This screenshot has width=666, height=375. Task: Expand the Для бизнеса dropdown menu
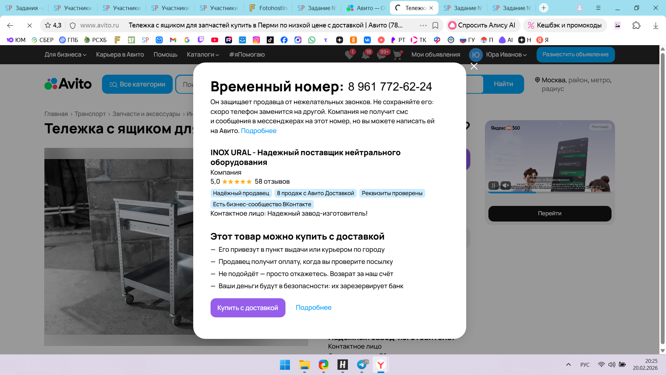coord(65,55)
